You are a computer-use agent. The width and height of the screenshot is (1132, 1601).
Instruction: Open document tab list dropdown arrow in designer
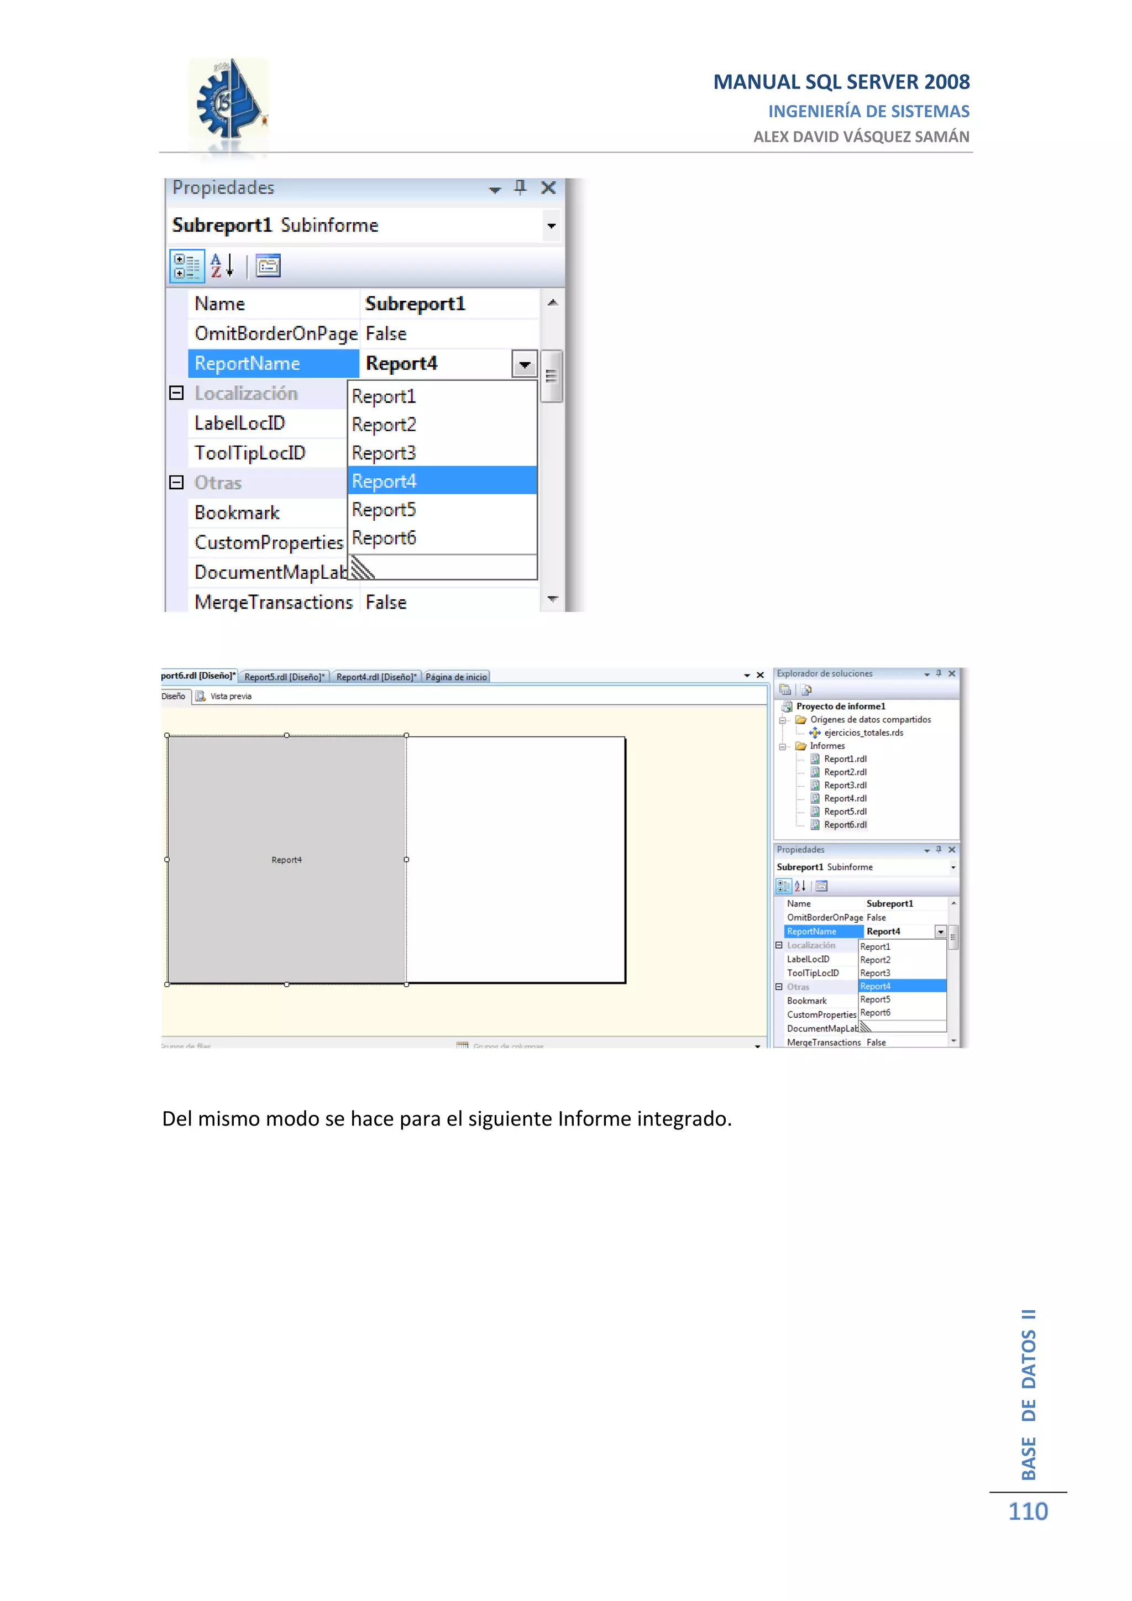coord(747,676)
